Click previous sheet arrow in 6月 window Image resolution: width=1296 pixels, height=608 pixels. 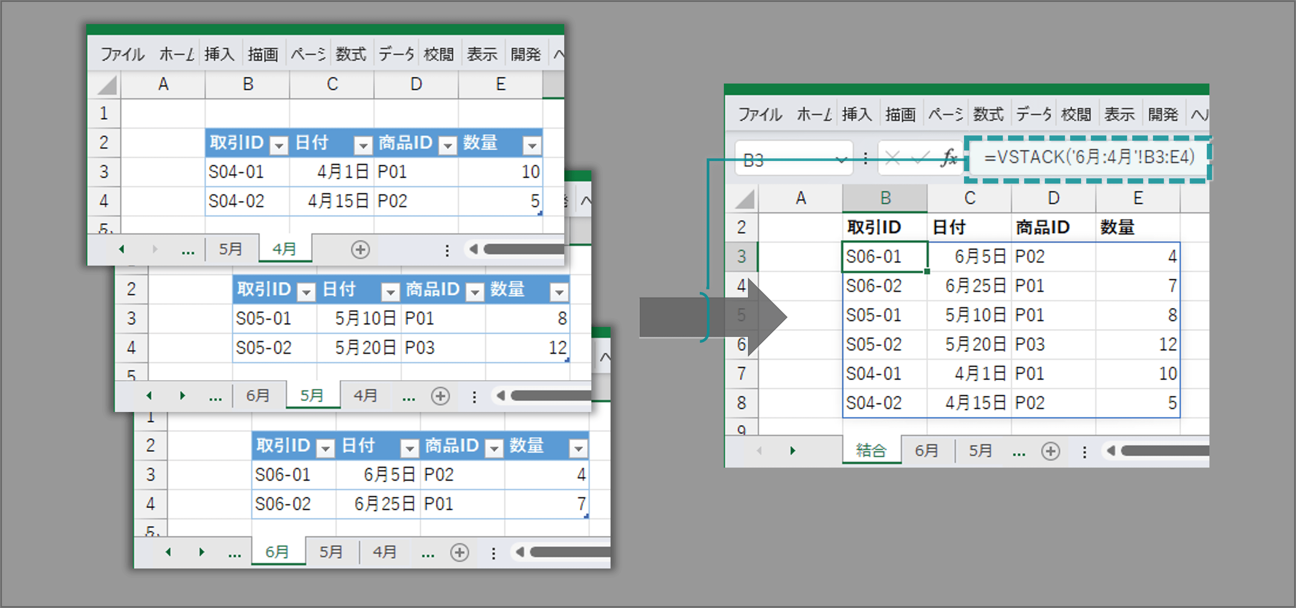(168, 552)
